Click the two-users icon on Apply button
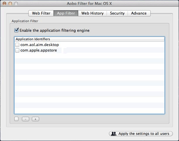This screenshot has width=179, height=141. tap(114, 134)
